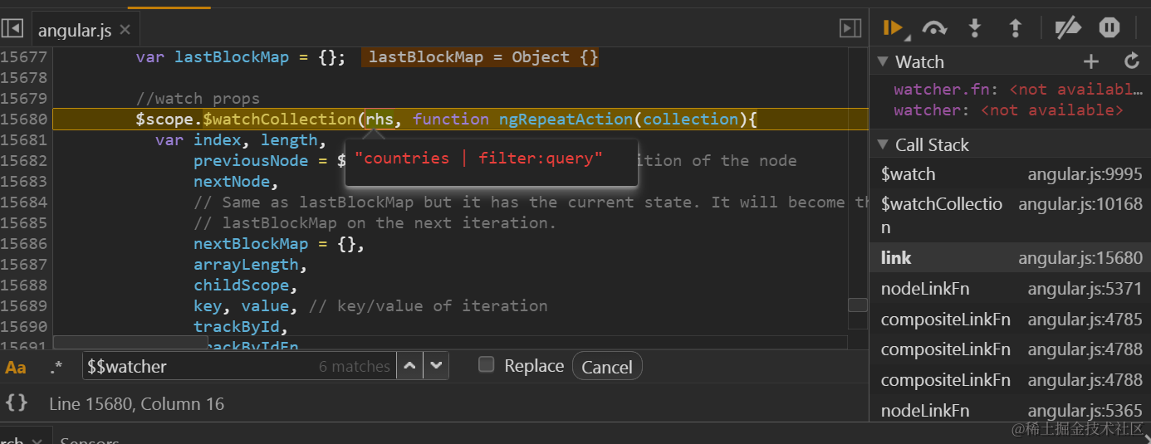Image resolution: width=1151 pixels, height=444 pixels.
Task: Refresh watch expressions
Action: (x=1132, y=61)
